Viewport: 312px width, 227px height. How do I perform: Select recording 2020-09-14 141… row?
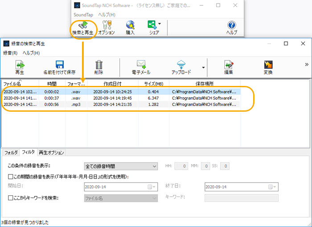click(121, 98)
